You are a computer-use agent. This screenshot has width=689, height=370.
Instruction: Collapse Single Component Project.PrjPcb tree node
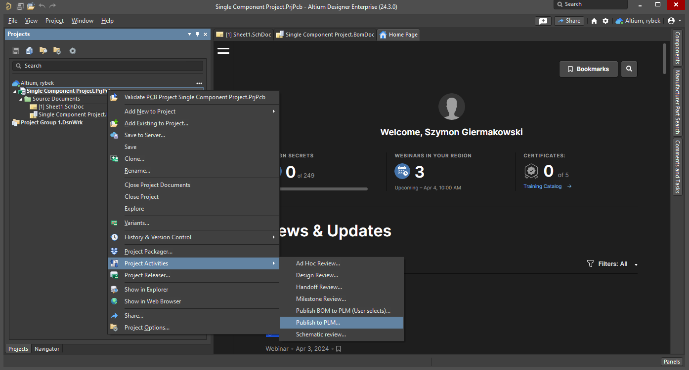tap(14, 91)
